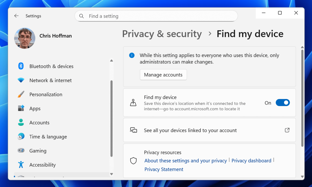Open Gaming settings via the controller icon
This screenshot has height=187, width=312.
click(20, 150)
